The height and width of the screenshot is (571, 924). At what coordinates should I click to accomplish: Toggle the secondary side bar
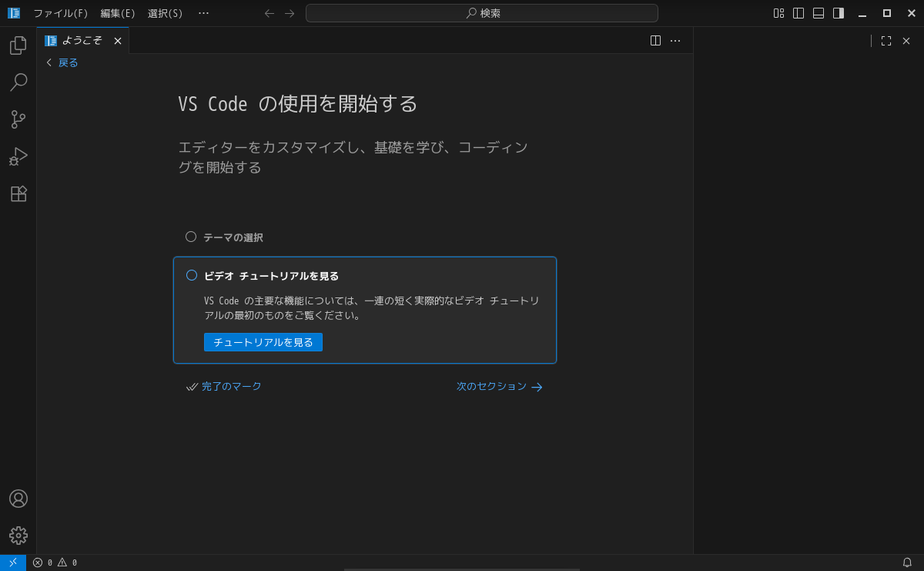839,13
